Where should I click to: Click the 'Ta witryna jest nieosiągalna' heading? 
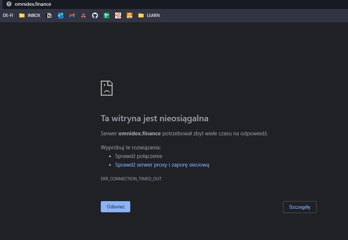tap(154, 118)
